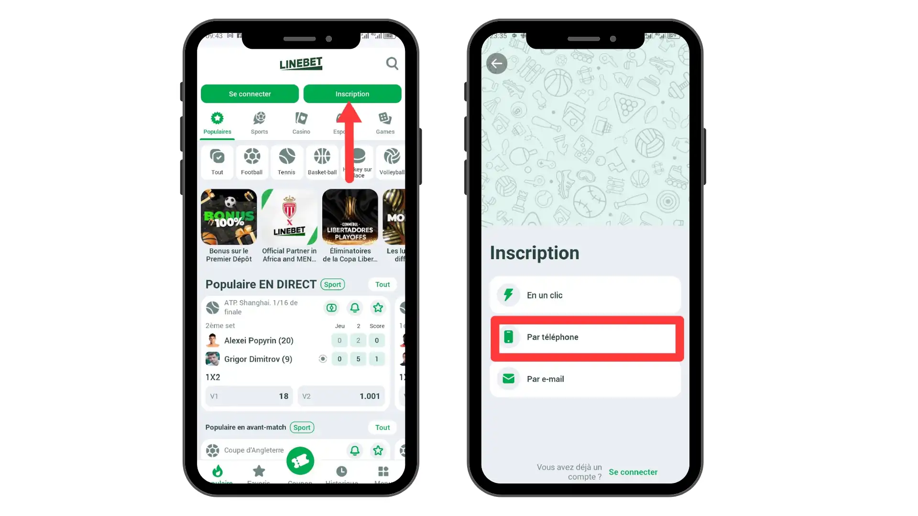Screen dimensions: 918x516
Task: Tap the Football sport icon
Action: point(251,160)
